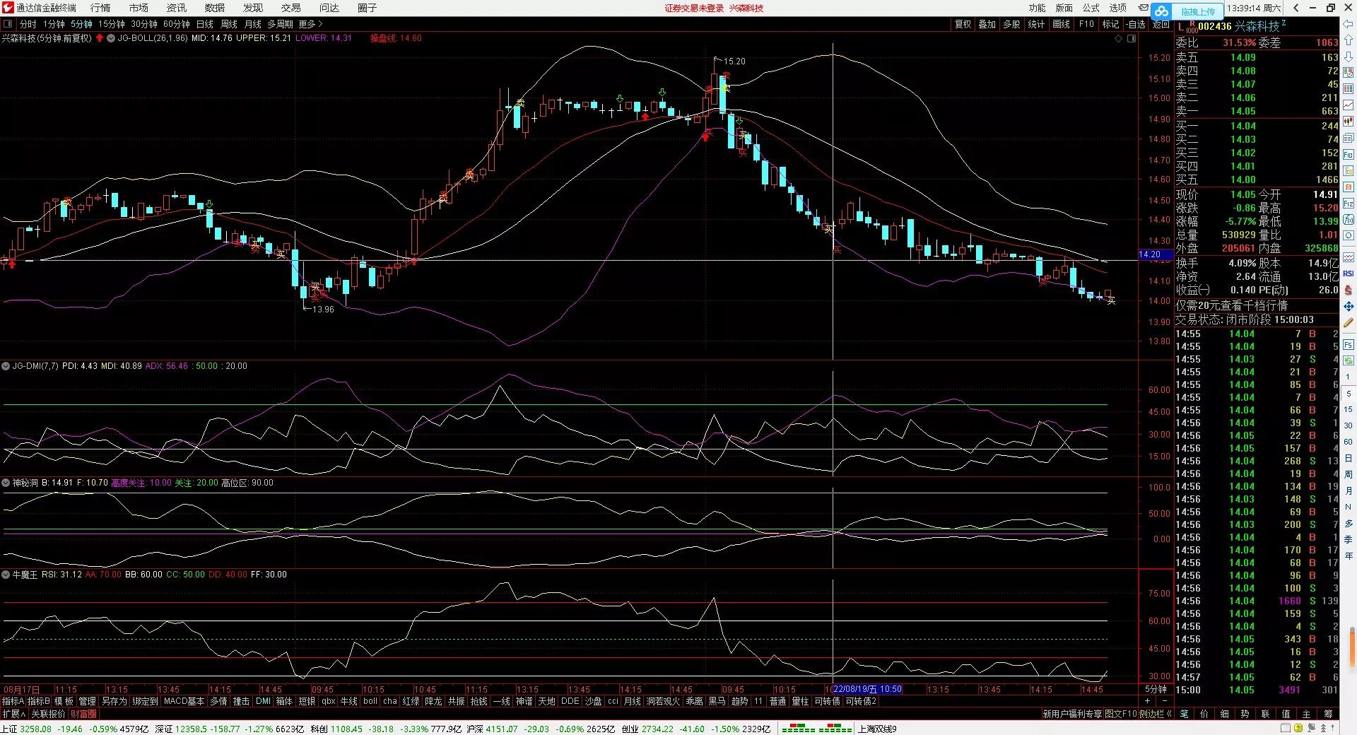Toggle 叠加 overlay button
The width and height of the screenshot is (1357, 735).
click(987, 24)
